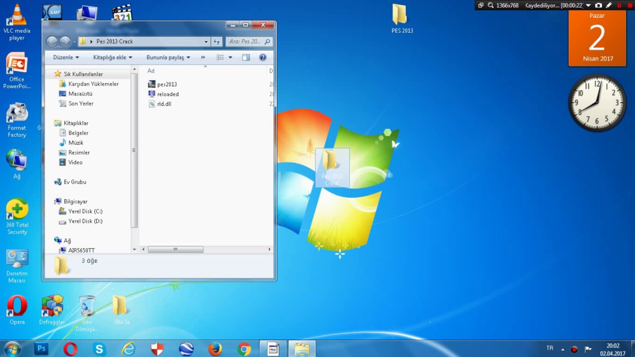Screen dimensions: 635x357
Task: Click the recorder pencil draw icon
Action: click(609, 5)
